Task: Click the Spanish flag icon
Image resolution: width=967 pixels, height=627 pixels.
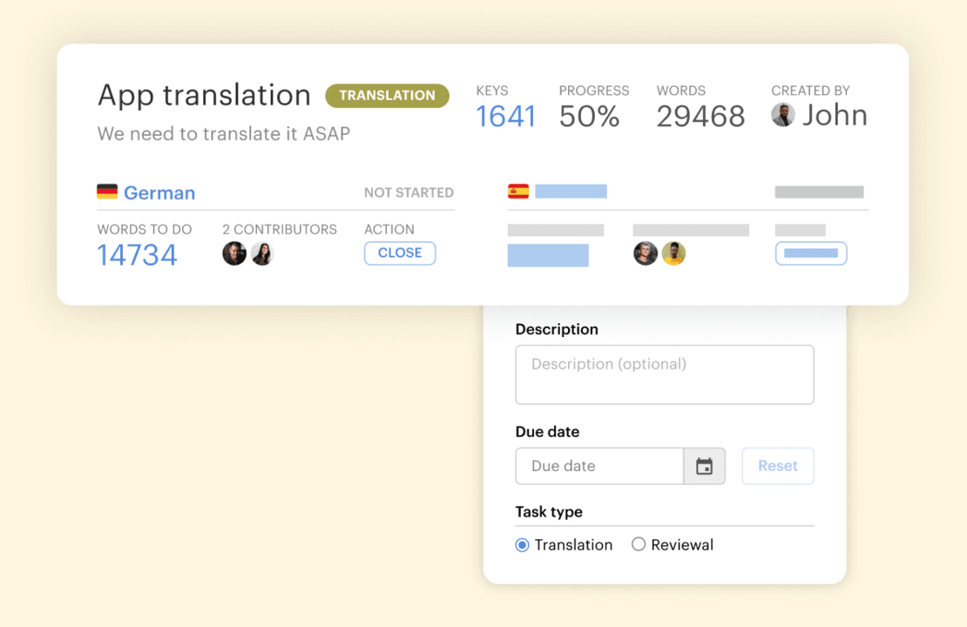Action: pyautogui.click(x=518, y=192)
